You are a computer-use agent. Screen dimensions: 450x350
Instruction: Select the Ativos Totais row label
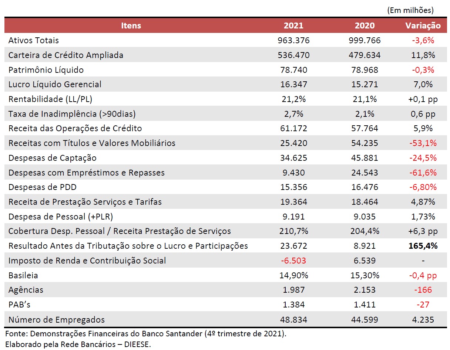[x=34, y=40]
